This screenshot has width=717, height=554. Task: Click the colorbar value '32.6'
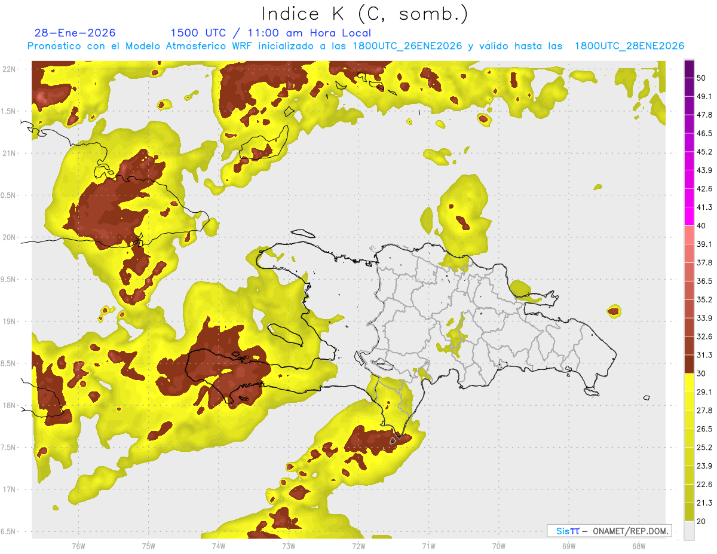704,336
